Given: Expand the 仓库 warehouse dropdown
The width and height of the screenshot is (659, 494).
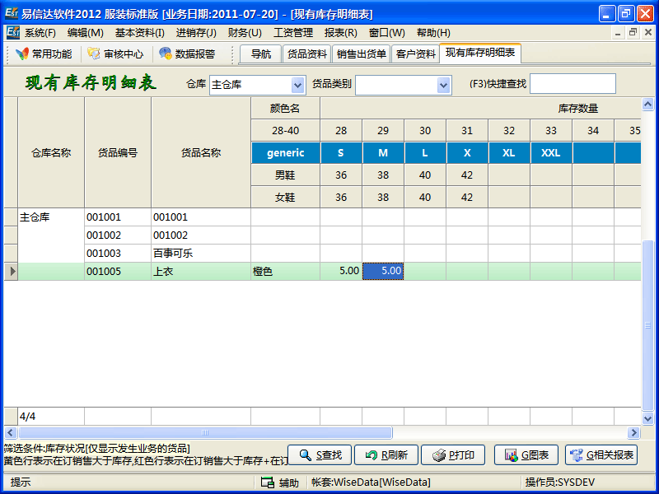Looking at the screenshot, I should click(x=298, y=85).
